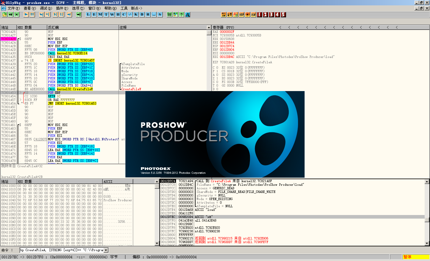The width and height of the screenshot is (430, 261).
Task: Open the Run trace window (... button)
Action: point(154,14)
